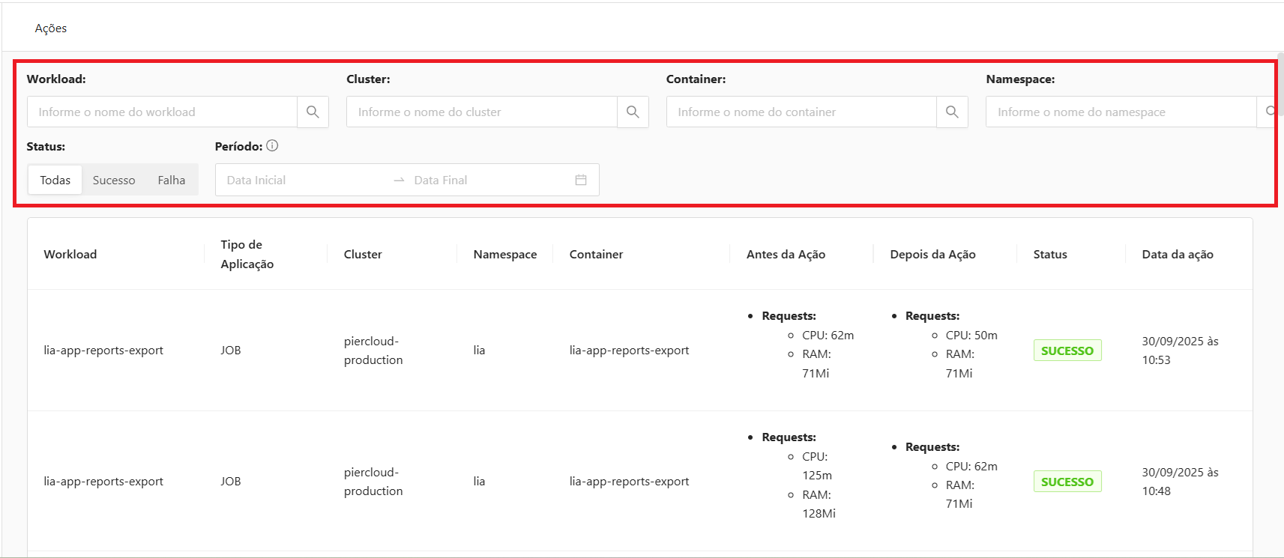Image resolution: width=1284 pixels, height=558 pixels.
Task: Click the Workload search magnifier icon
Action: (x=313, y=112)
